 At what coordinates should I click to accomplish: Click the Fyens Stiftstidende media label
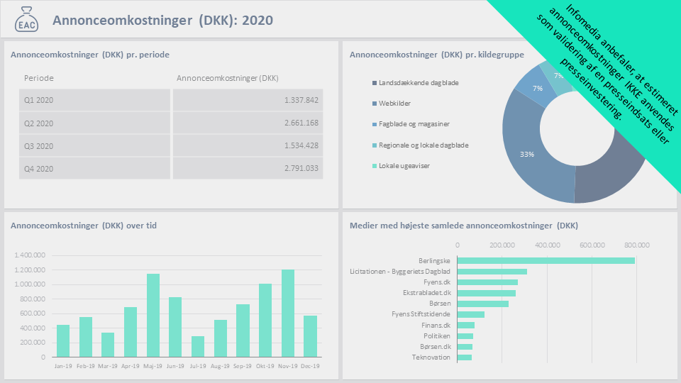[x=421, y=314]
